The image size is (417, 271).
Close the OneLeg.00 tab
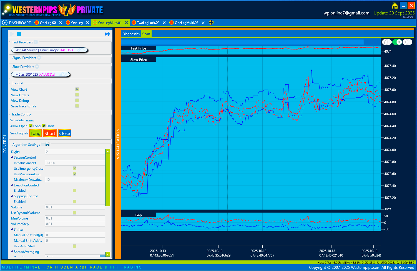coord(61,23)
